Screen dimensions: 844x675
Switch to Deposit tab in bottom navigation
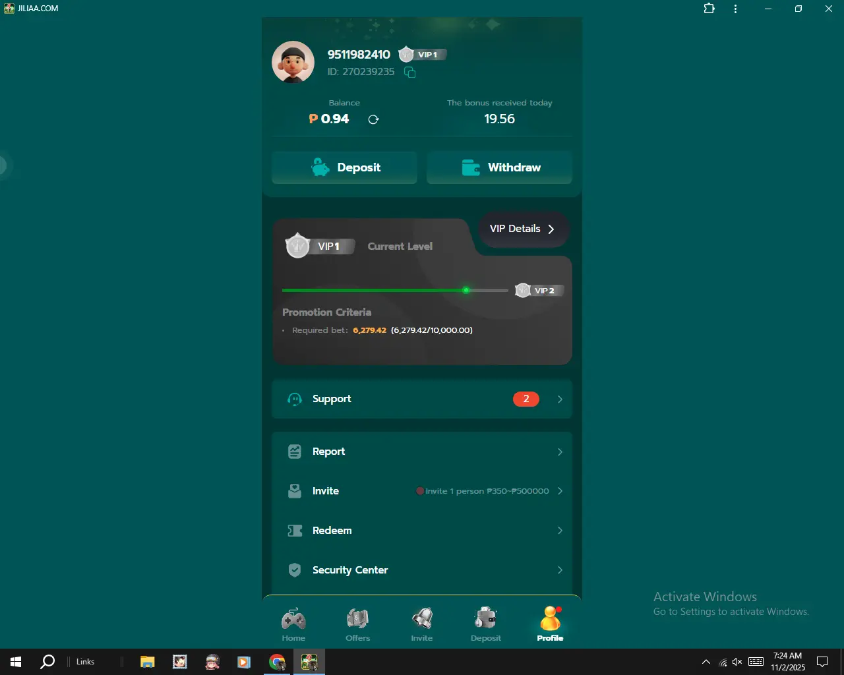pyautogui.click(x=486, y=624)
